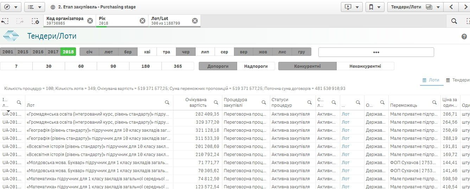Remove the Лот/Lot selection
The width and height of the screenshot is (470, 189).
click(x=195, y=21)
